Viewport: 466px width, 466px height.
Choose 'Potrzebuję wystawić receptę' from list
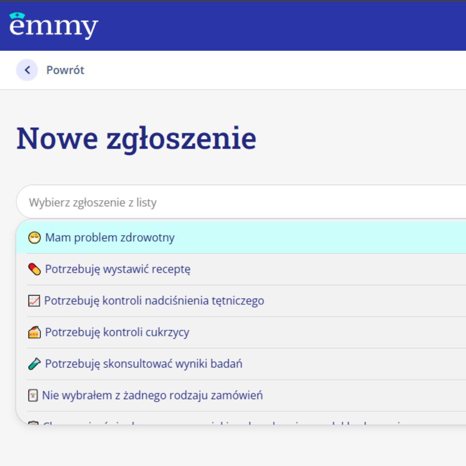118,269
